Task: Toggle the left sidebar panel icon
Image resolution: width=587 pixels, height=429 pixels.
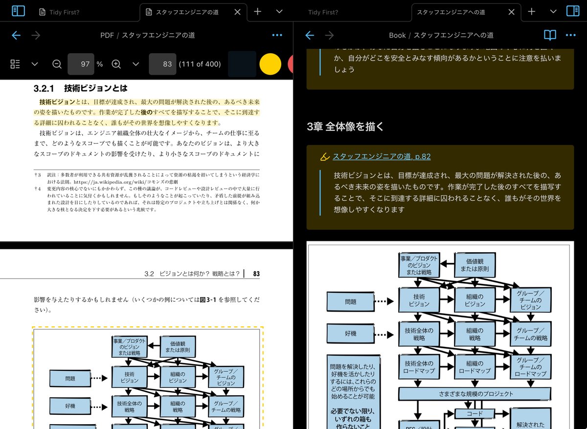Action: point(18,11)
